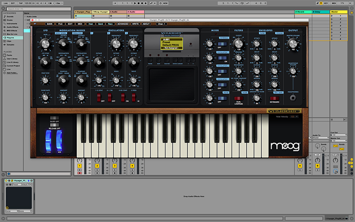The height and width of the screenshot is (222, 355).
Task: Arm track 1 for recording
Action: point(79,173)
